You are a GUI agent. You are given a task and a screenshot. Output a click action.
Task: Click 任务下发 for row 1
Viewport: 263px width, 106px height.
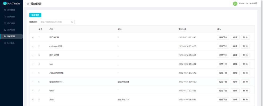(x=223, y=37)
